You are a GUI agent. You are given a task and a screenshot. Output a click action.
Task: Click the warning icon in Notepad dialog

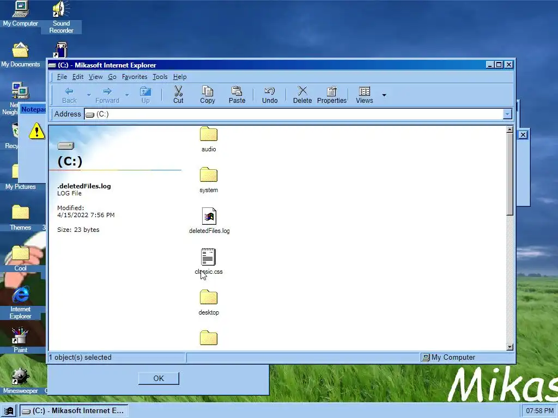tap(37, 131)
